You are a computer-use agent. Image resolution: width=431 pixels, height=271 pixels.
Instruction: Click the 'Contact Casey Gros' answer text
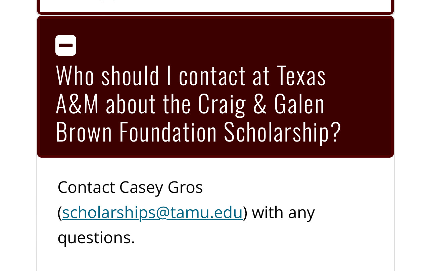(130, 187)
